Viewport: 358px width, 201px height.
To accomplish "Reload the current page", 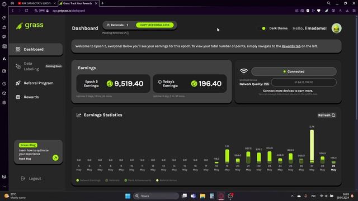I will pos(26,11).
